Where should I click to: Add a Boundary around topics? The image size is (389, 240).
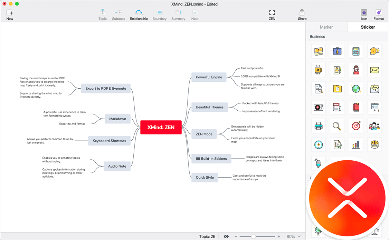click(x=159, y=15)
